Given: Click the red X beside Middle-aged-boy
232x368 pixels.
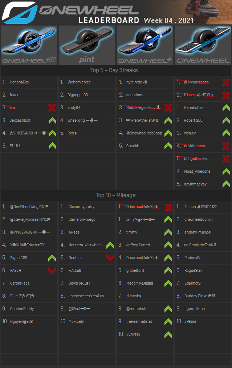Looking at the screenshot, I should (x=168, y=108).
